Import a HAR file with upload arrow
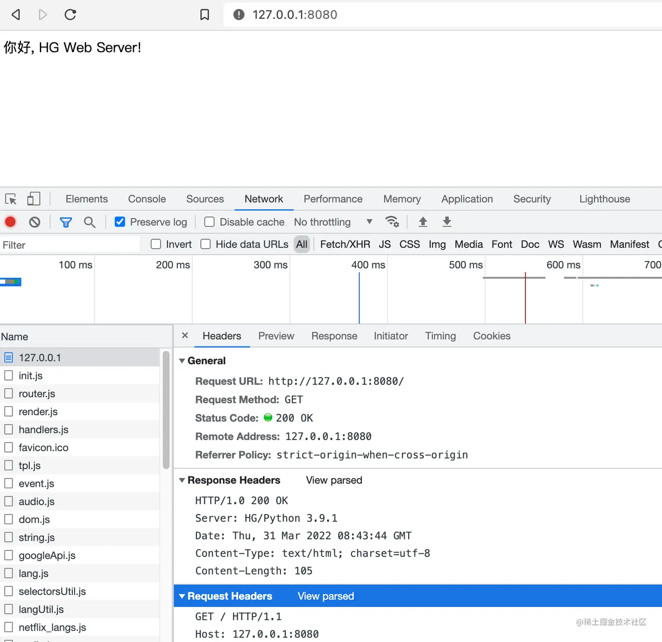The image size is (662, 642). click(423, 222)
